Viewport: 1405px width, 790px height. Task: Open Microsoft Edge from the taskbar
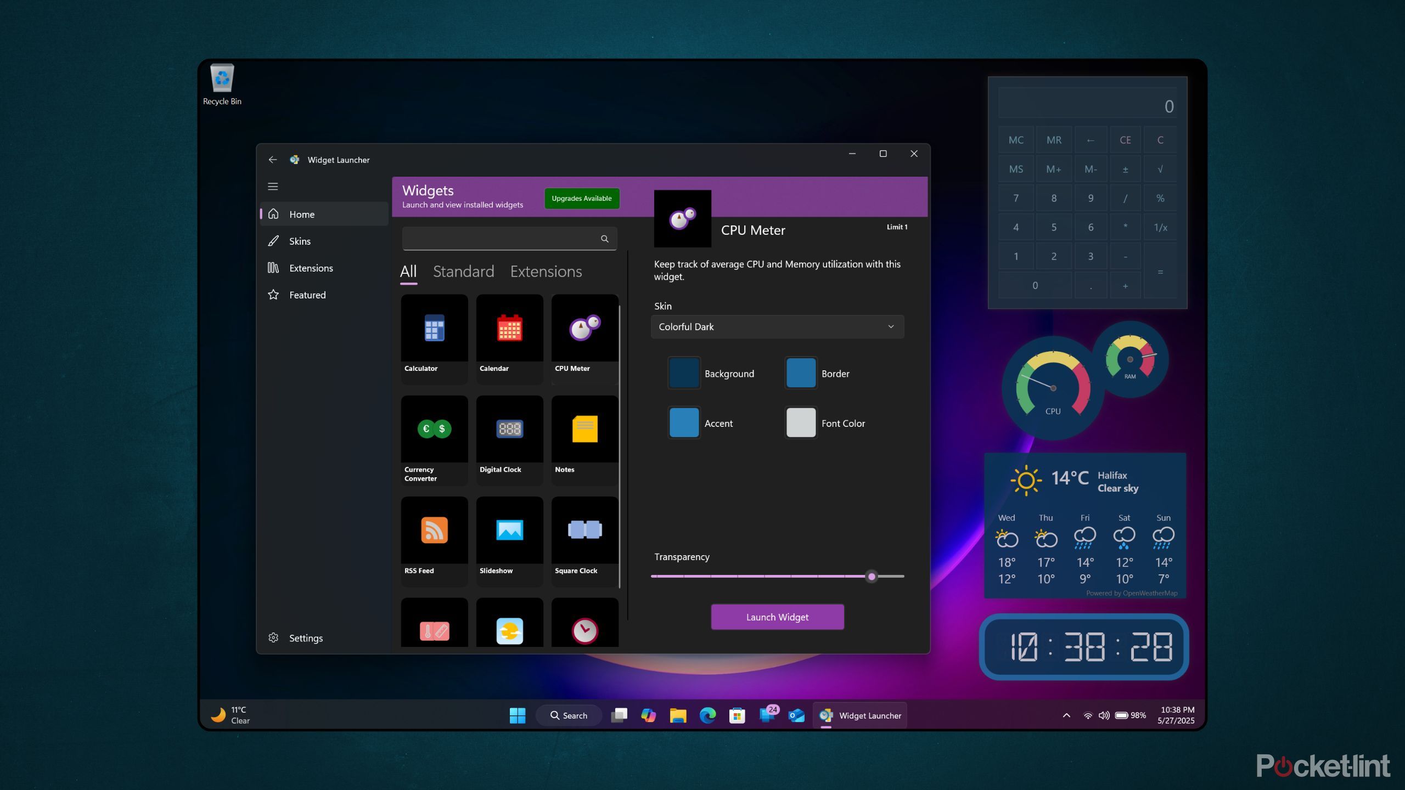707,715
